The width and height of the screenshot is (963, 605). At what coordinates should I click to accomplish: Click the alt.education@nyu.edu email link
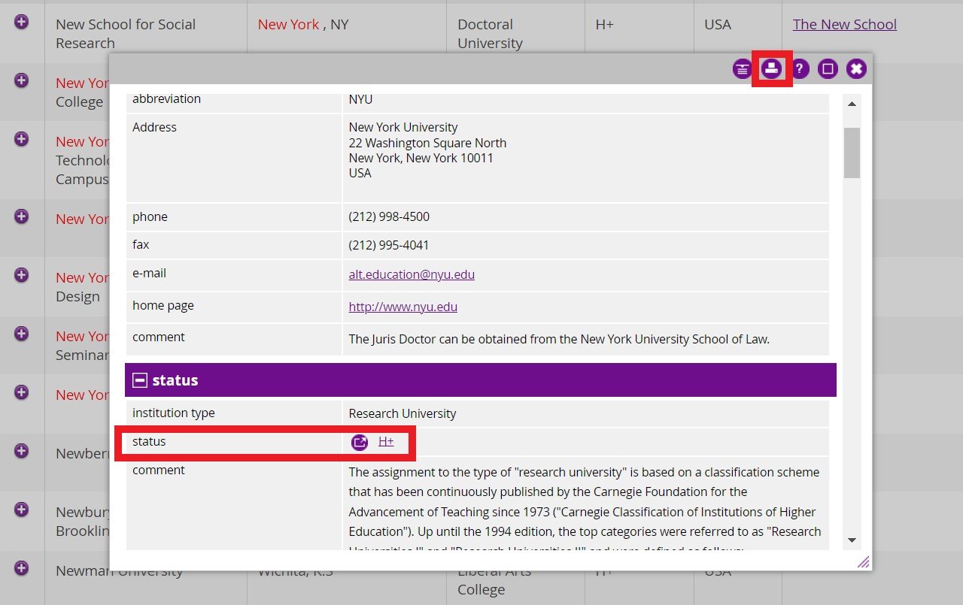pyautogui.click(x=412, y=274)
